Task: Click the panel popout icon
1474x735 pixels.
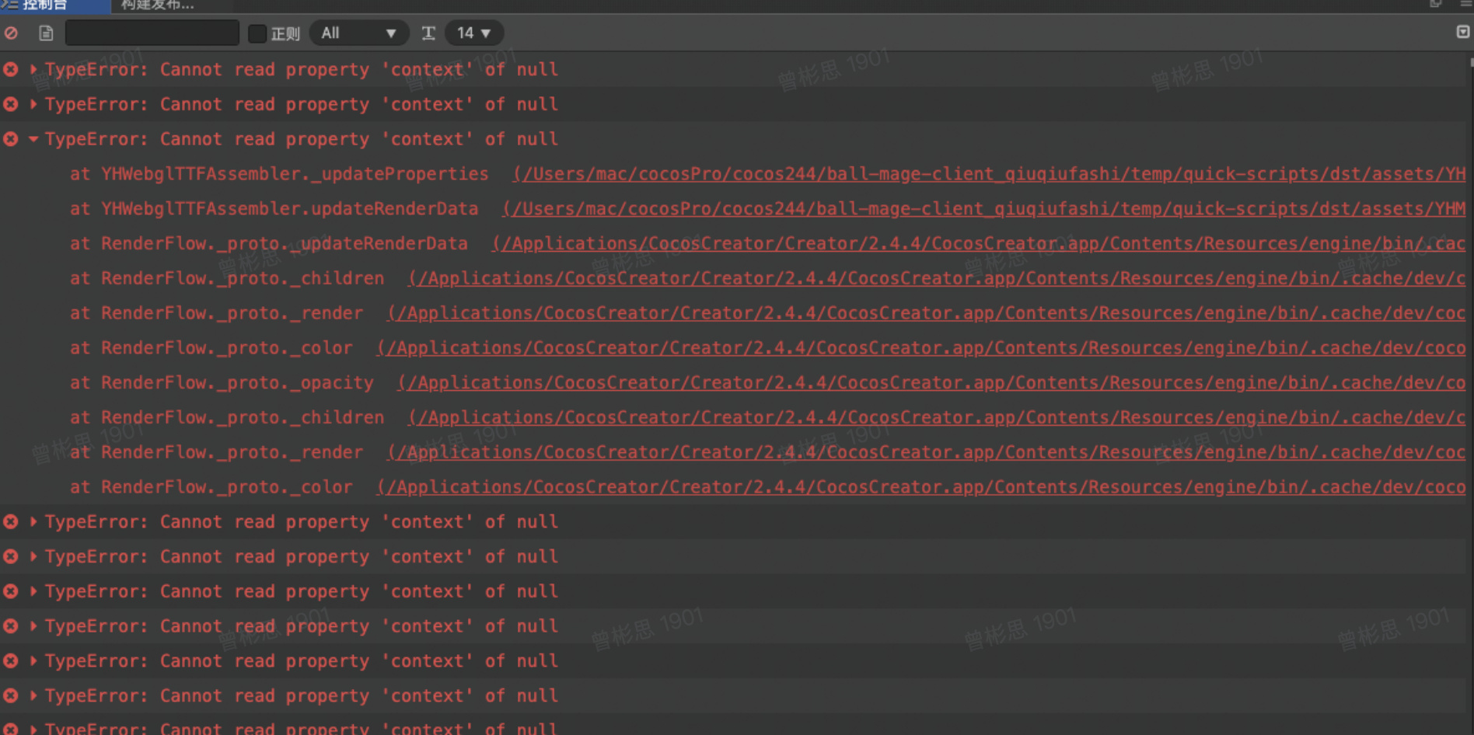Action: pyautogui.click(x=1435, y=4)
